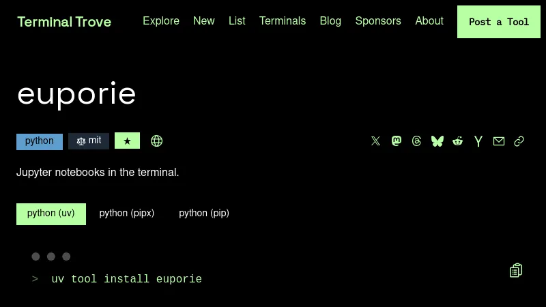Copy page link with chain icon

click(x=519, y=141)
